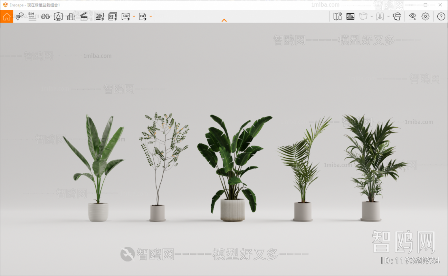Click the EXE standalone export icon

pos(143,16)
